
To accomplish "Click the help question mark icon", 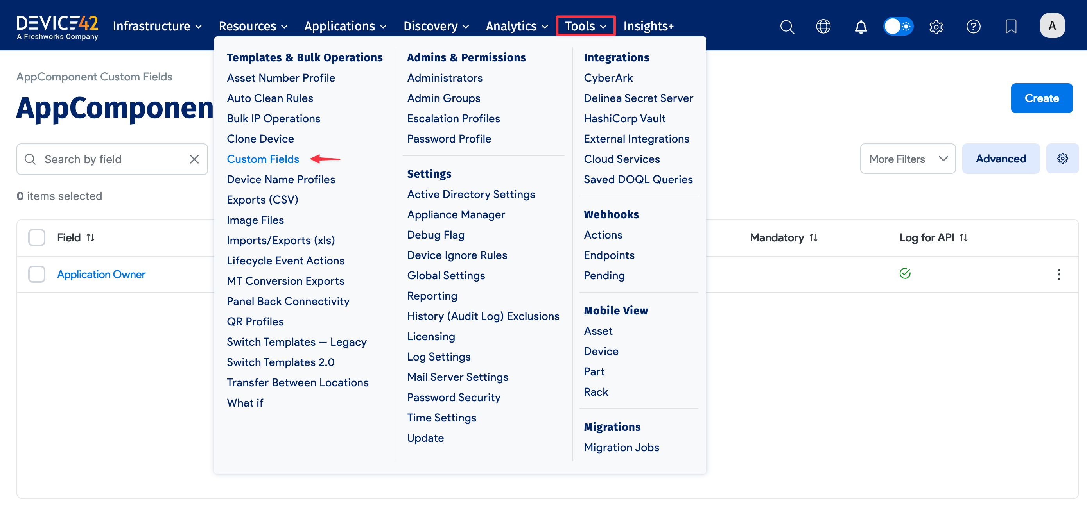I will 973,27.
